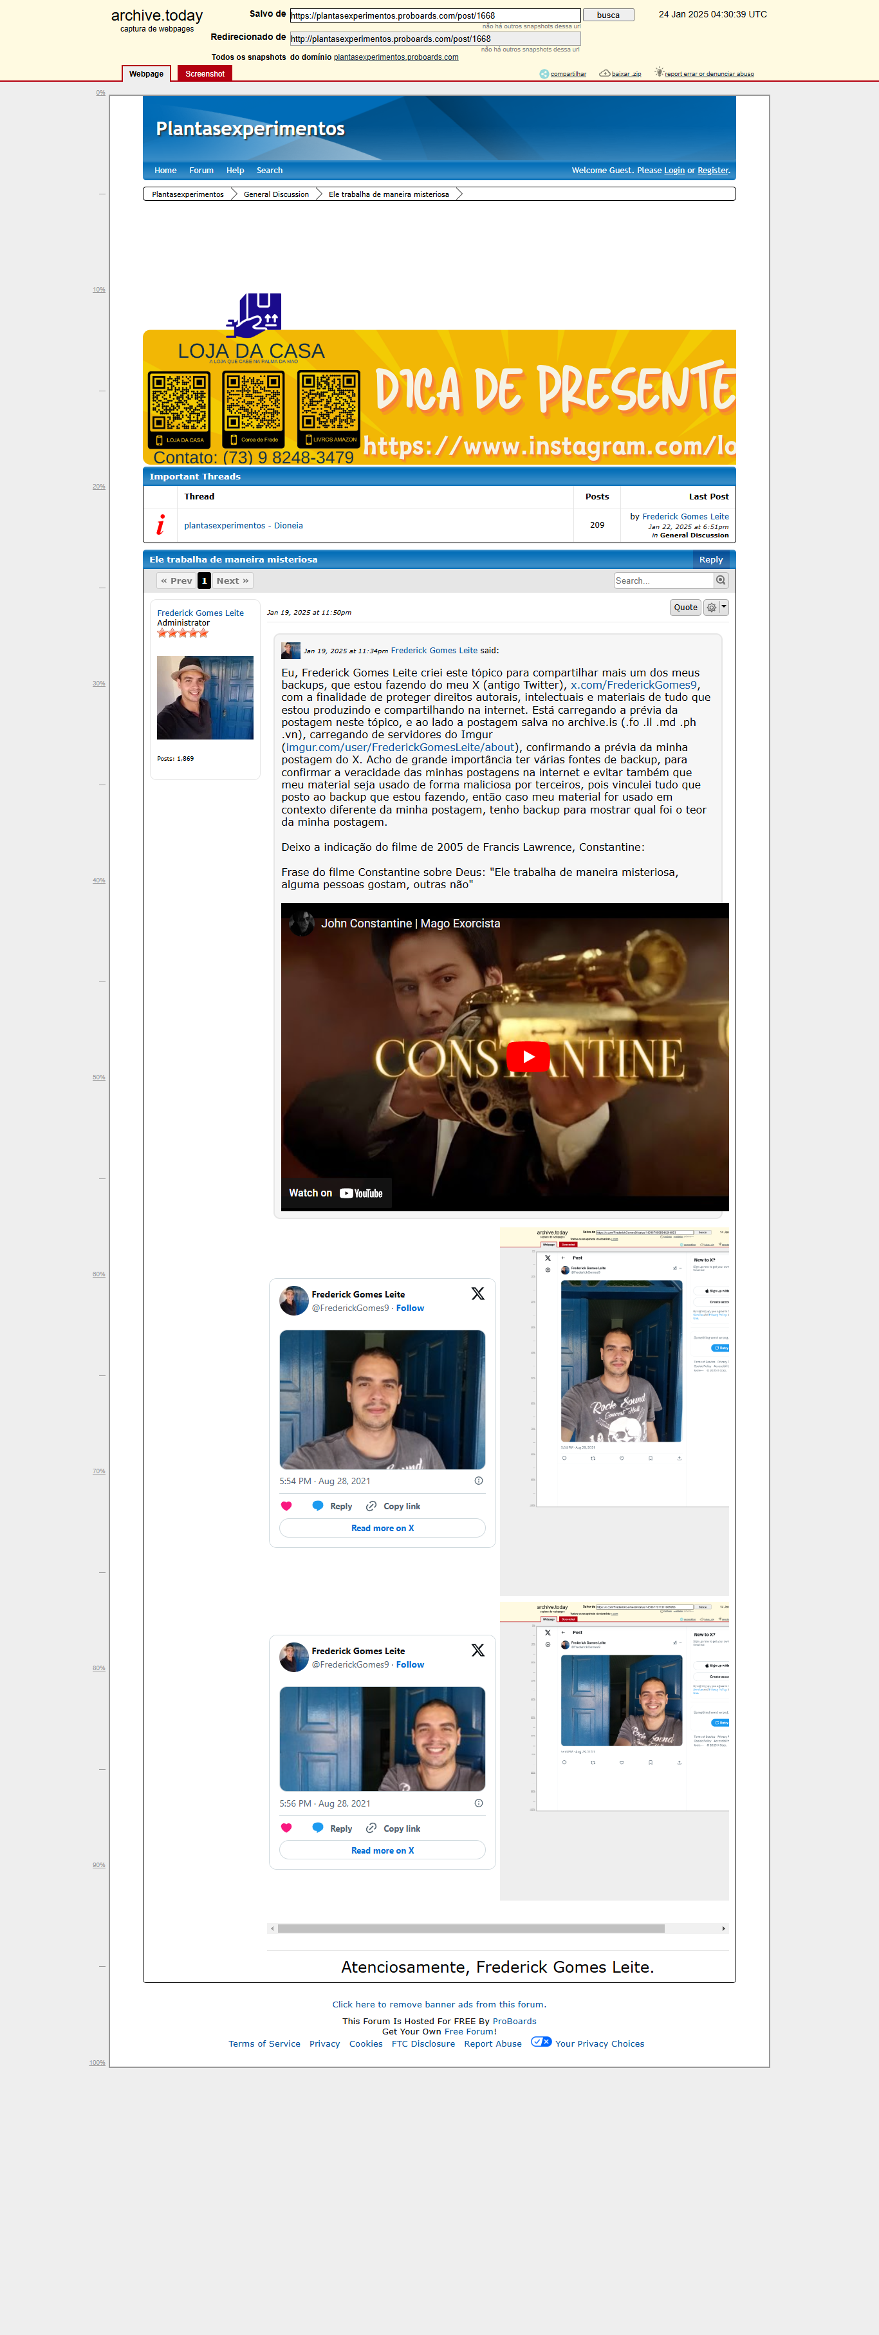Open the imgur.com/user/FrederickGomesLeite/about link
Image resolution: width=879 pixels, height=2335 pixels.
pos(400,747)
